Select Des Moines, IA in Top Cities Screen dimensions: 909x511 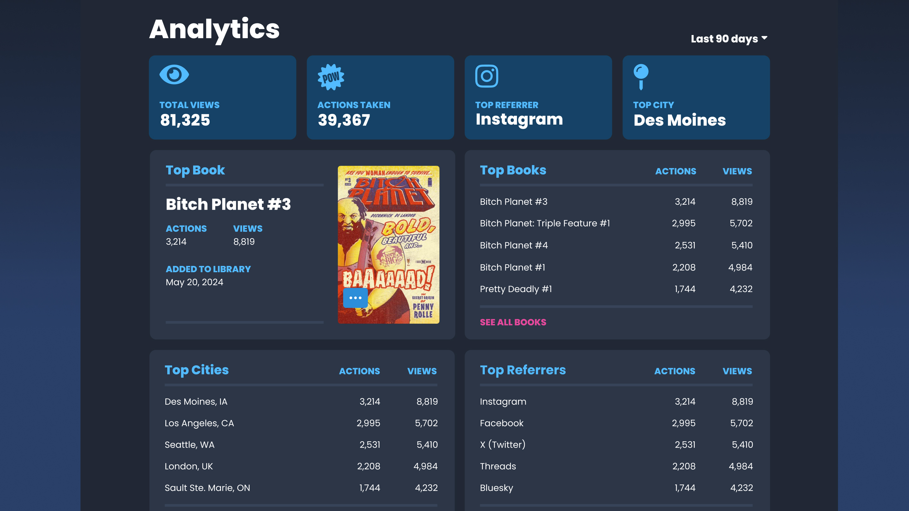[301, 402]
